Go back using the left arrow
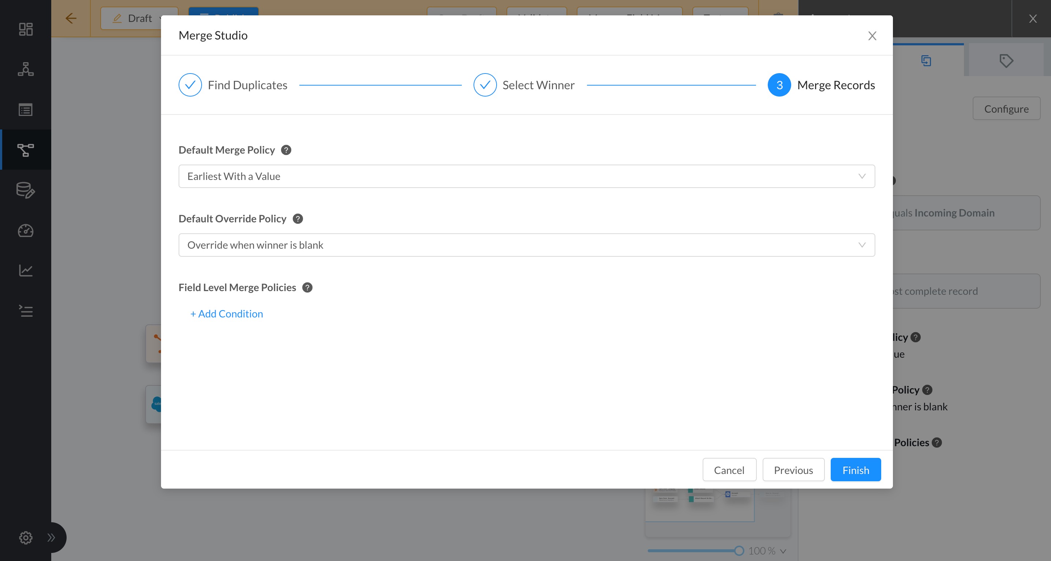The height and width of the screenshot is (561, 1051). click(71, 18)
